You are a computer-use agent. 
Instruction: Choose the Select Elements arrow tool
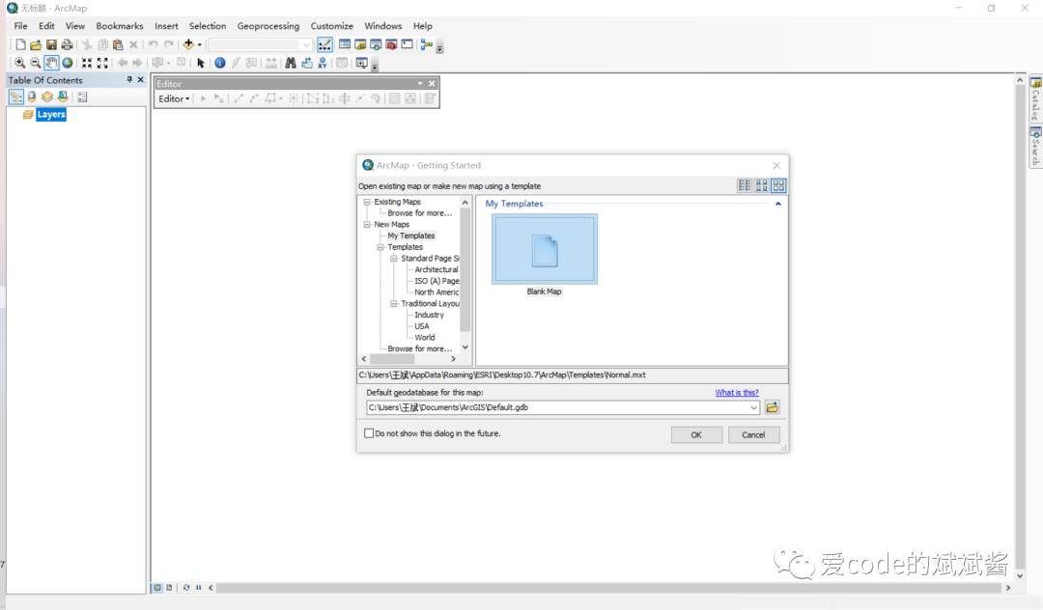200,63
